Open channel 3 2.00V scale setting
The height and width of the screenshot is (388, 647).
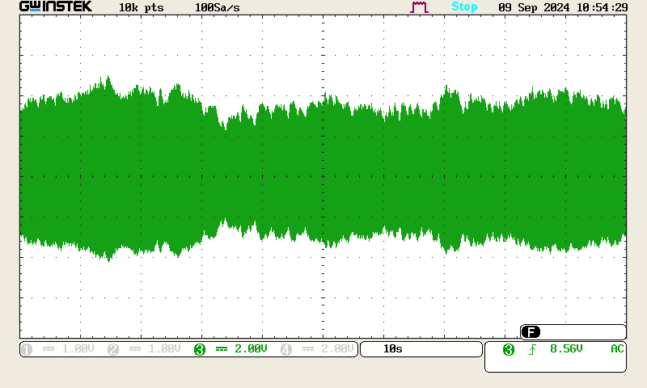251,349
